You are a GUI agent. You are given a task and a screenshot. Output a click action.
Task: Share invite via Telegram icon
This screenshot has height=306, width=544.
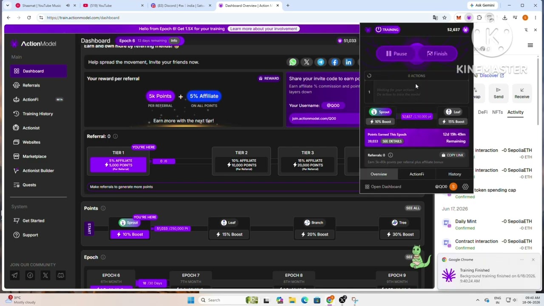(320, 62)
